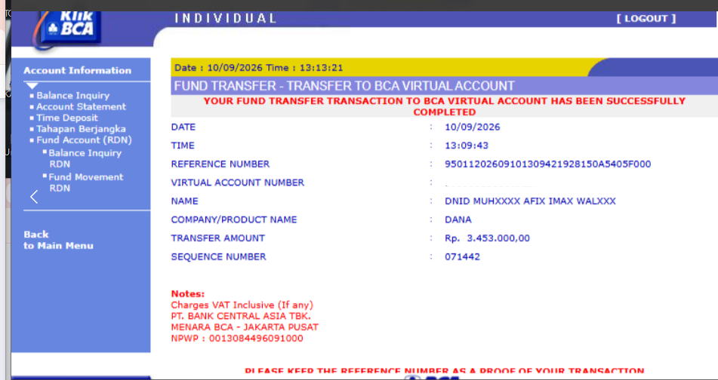This screenshot has width=718, height=380.
Task: Open Balance Inquiry RDN
Action: pos(85,158)
